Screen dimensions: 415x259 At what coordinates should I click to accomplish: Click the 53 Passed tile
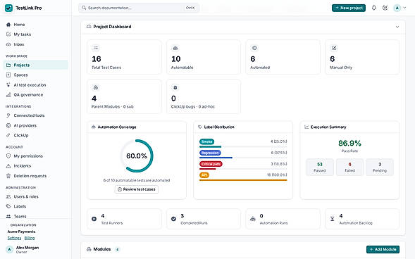pos(320,168)
